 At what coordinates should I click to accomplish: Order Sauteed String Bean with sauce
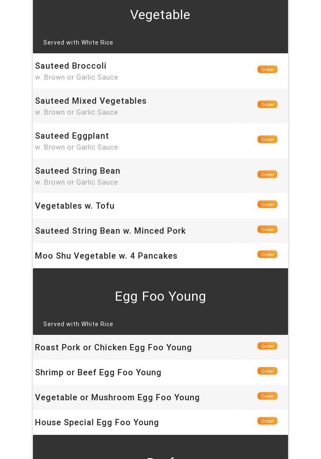point(267,175)
